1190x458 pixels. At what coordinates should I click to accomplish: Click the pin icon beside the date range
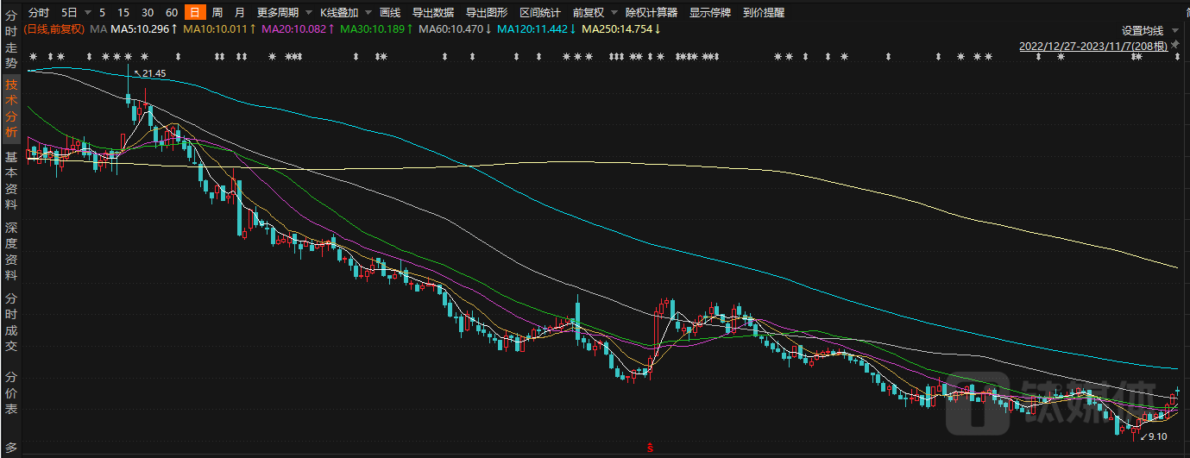(x=1177, y=45)
